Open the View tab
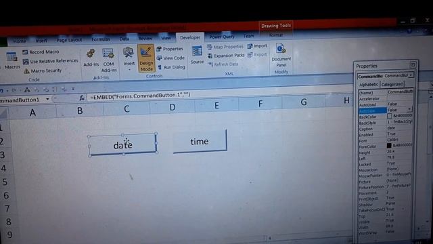The width and height of the screenshot is (433, 244). pos(166,38)
